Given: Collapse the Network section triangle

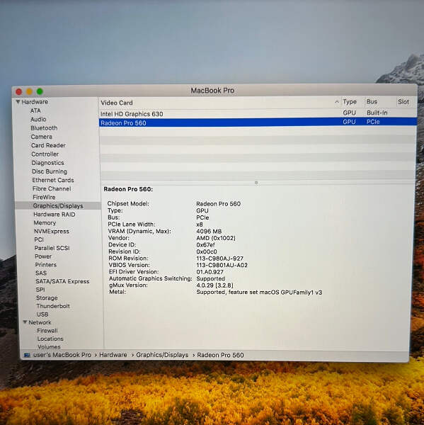Looking at the screenshot, I should click(x=25, y=322).
